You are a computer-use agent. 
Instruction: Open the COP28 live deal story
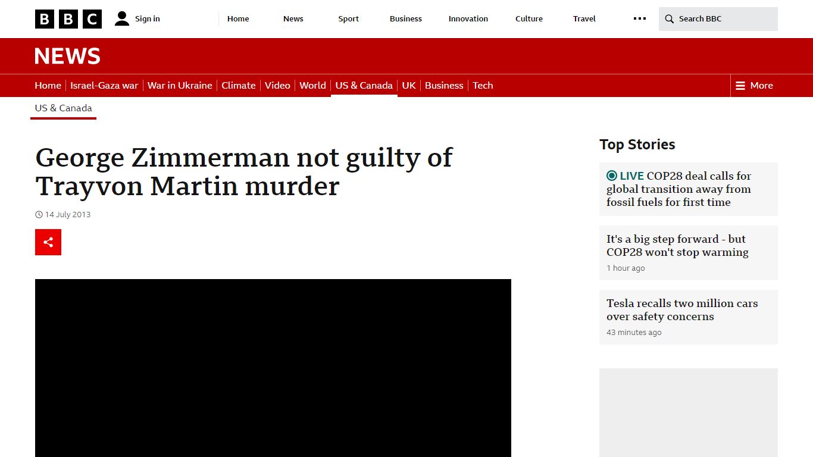pyautogui.click(x=689, y=189)
